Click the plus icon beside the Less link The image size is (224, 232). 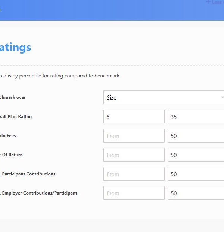click(208, 2)
